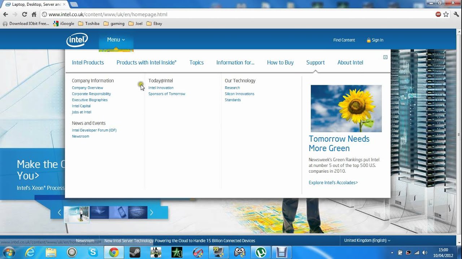Open the Intel Innovation link
The height and width of the screenshot is (259, 462).
tap(161, 88)
